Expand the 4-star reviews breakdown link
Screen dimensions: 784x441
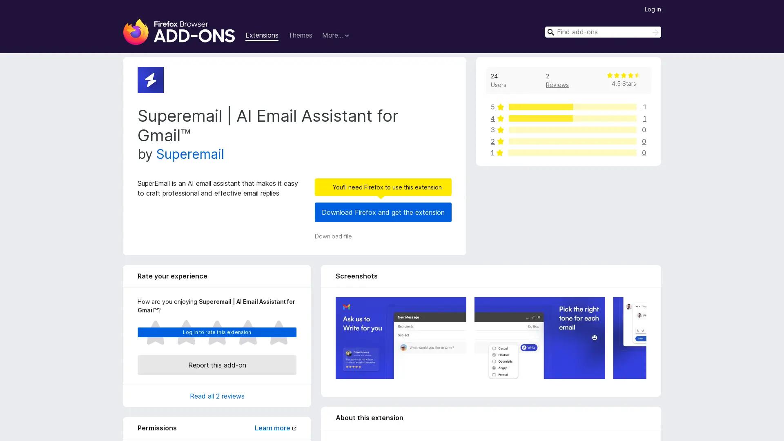492,118
